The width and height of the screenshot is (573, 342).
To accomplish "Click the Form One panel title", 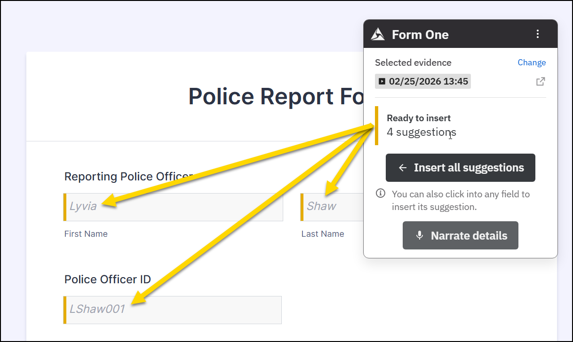I will pyautogui.click(x=420, y=34).
